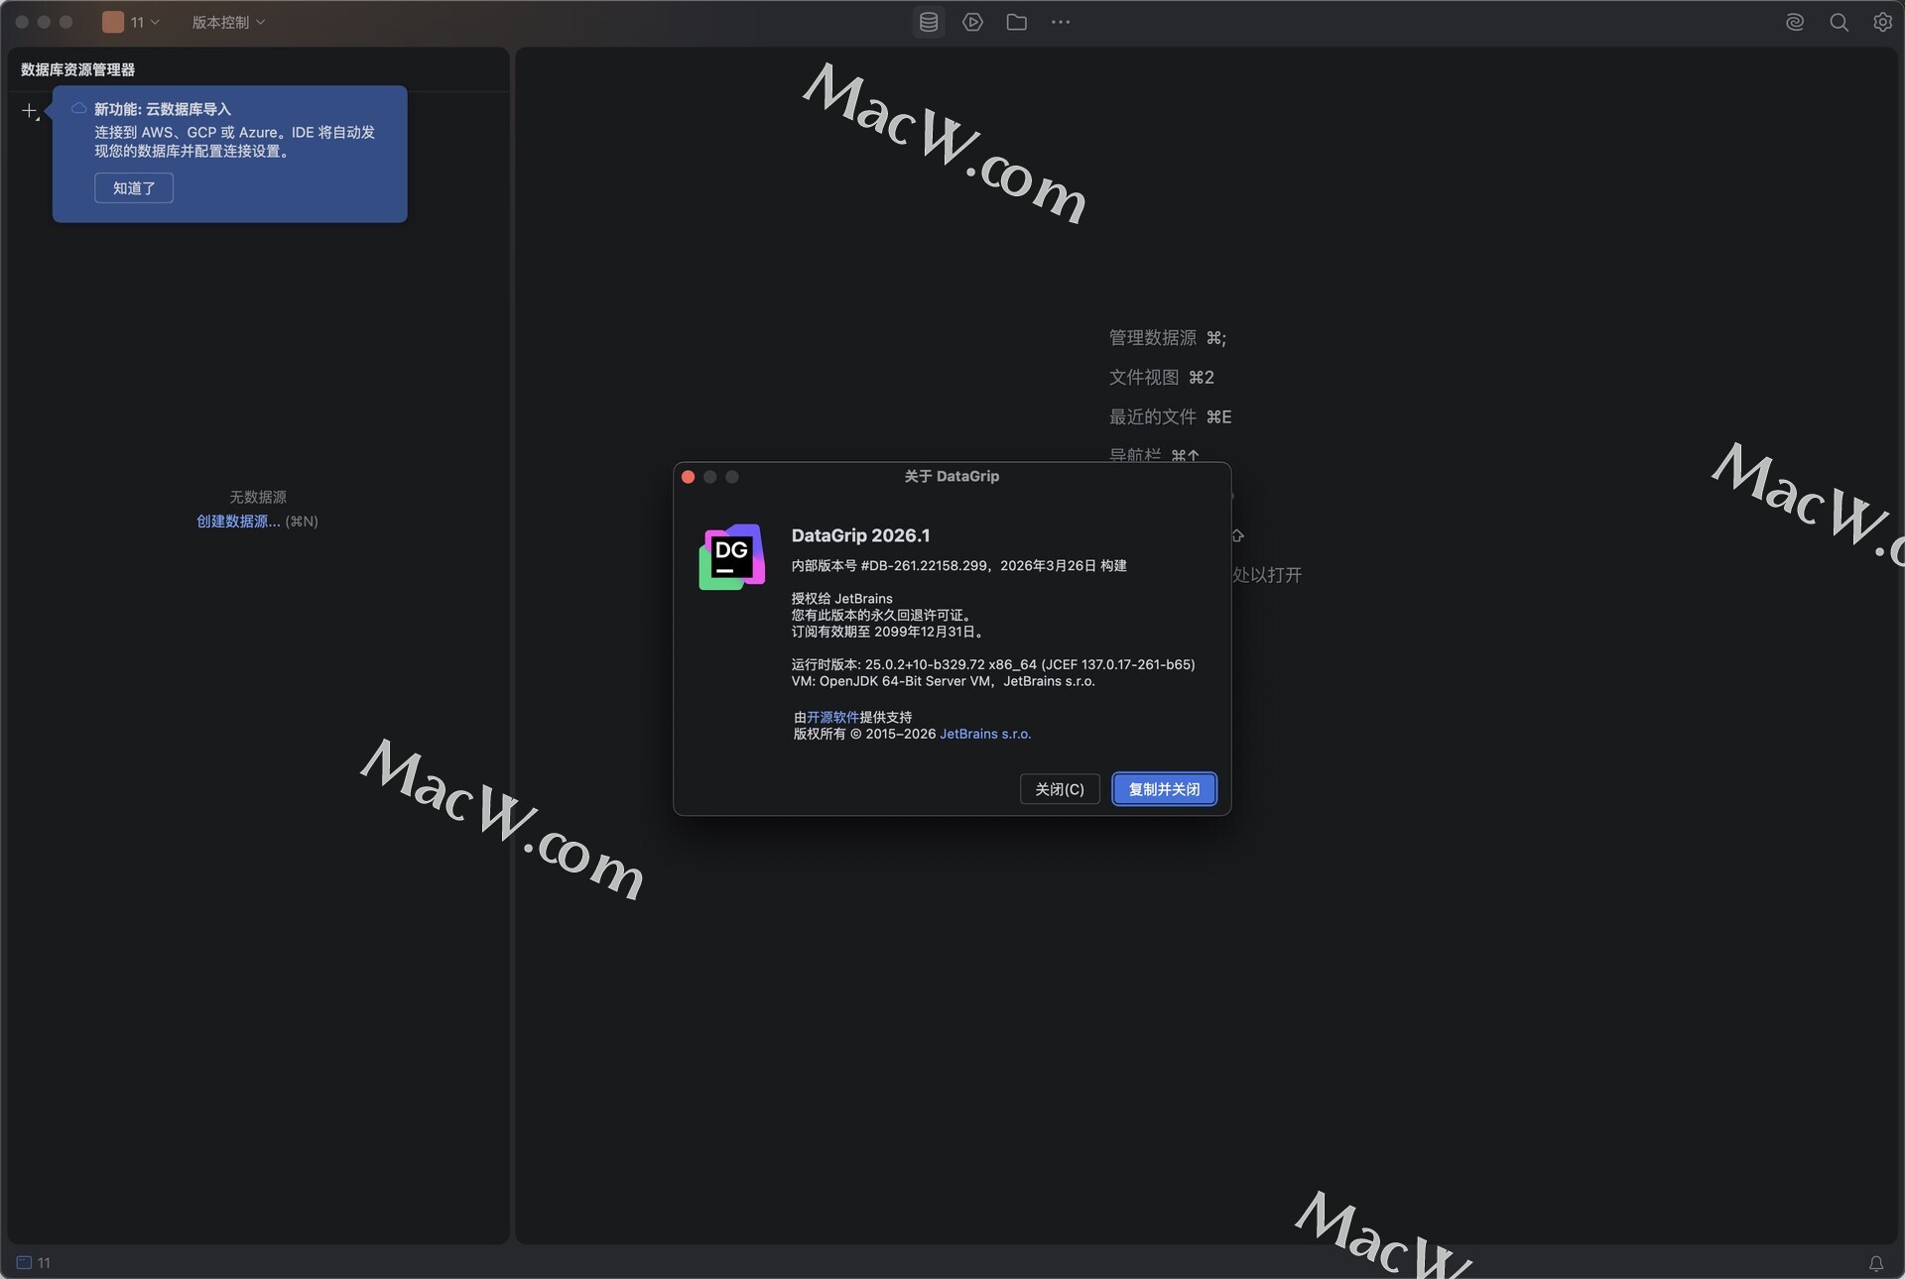Viewport: 1905px width, 1279px height.
Task: Open the Services run icon
Action: pos(972,22)
